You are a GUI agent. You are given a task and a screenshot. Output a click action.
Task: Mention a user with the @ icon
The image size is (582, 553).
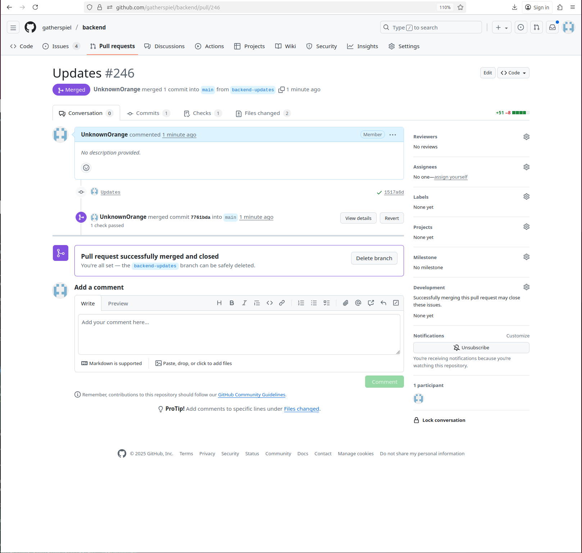pos(358,303)
